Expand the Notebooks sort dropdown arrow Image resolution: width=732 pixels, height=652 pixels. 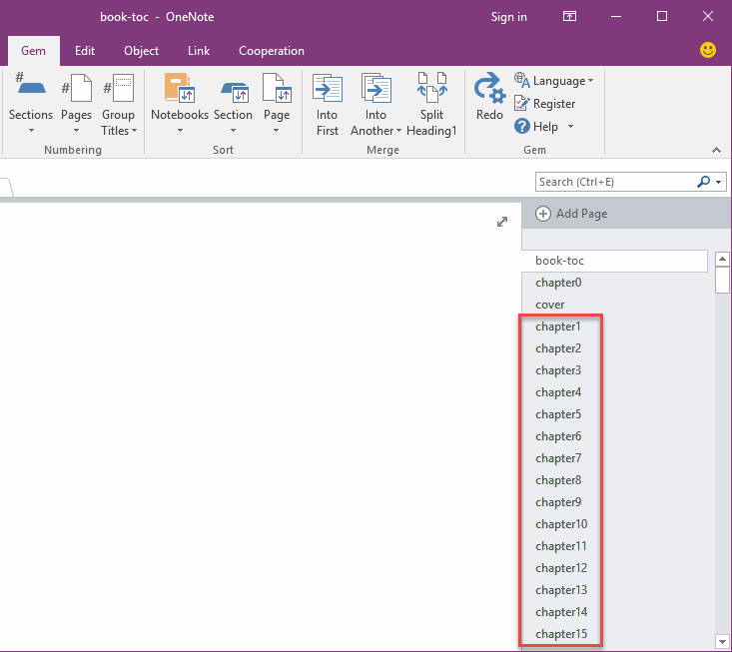coord(180,130)
